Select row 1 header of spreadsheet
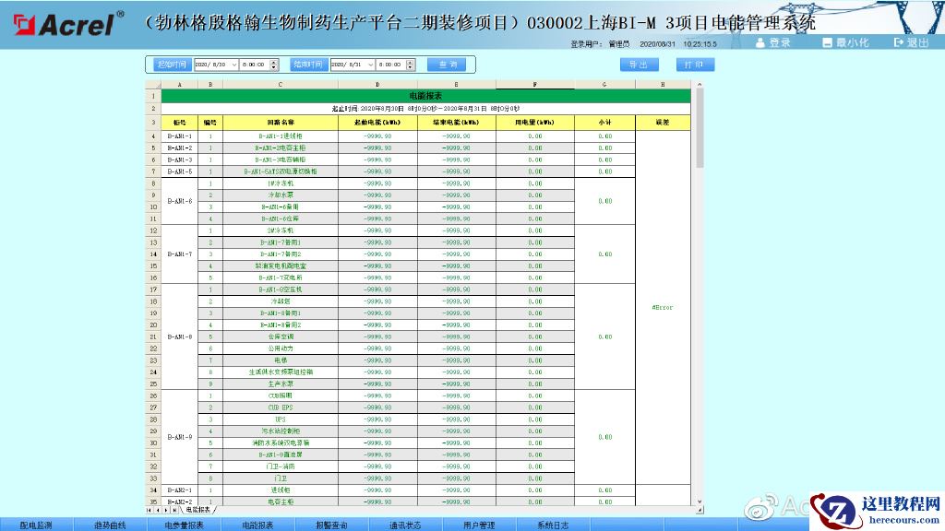The width and height of the screenshot is (945, 531). pos(153,96)
